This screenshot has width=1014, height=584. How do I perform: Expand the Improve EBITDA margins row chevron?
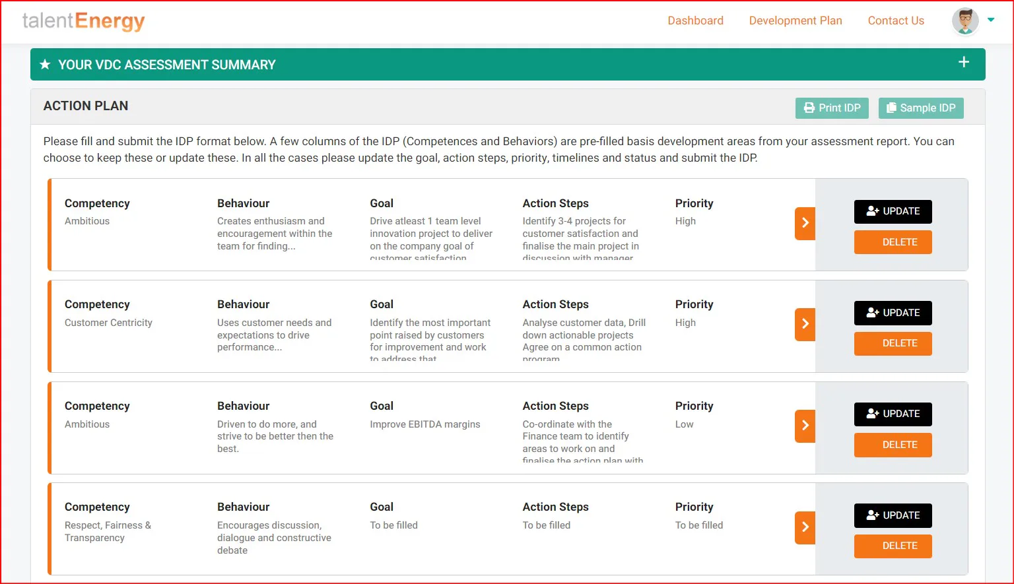coord(804,426)
